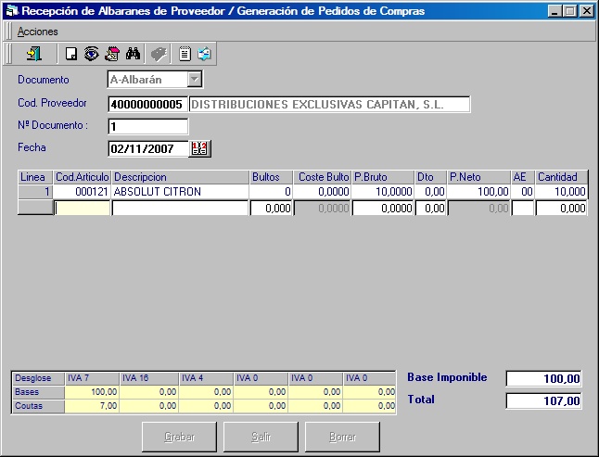Screen dimensions: 599x457
Task: Click the Bultos field in new line
Action: point(272,208)
